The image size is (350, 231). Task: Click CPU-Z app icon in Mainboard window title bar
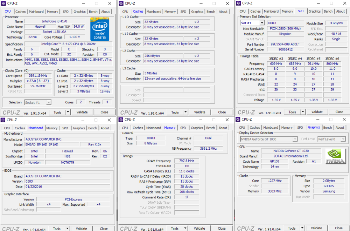coord(3,120)
